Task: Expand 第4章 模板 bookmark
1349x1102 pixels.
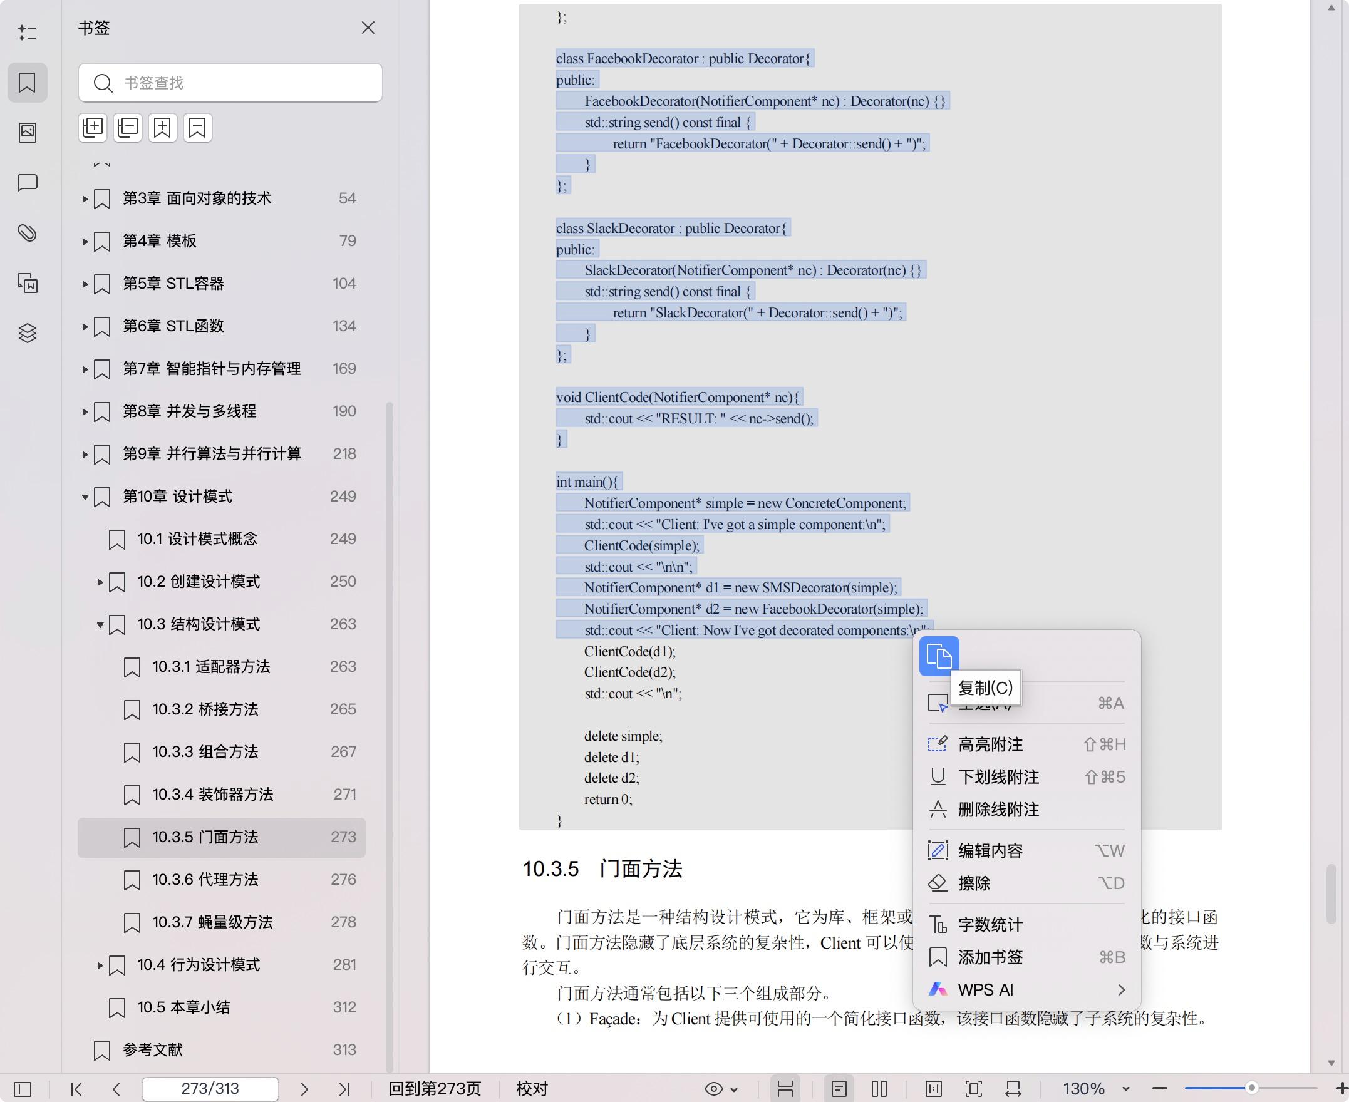Action: [85, 241]
